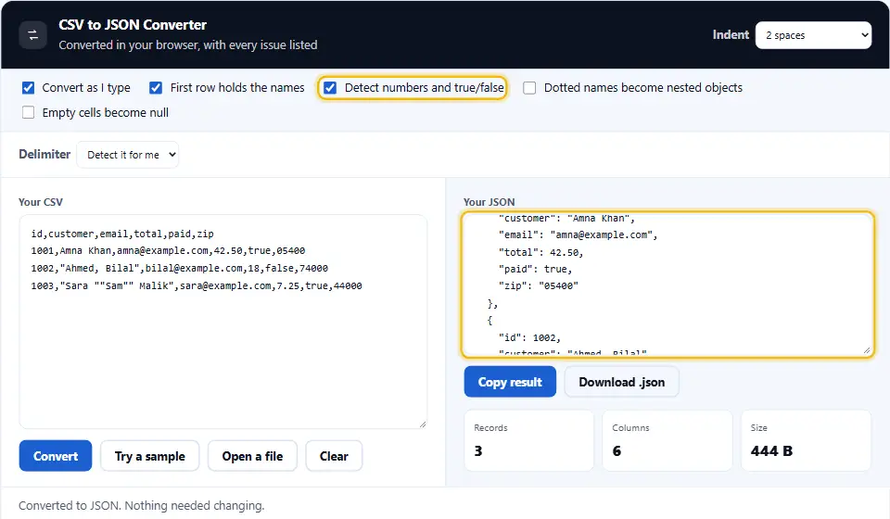Open the Delimiter Detect it for me dropdown
890x519 pixels.
click(x=128, y=155)
